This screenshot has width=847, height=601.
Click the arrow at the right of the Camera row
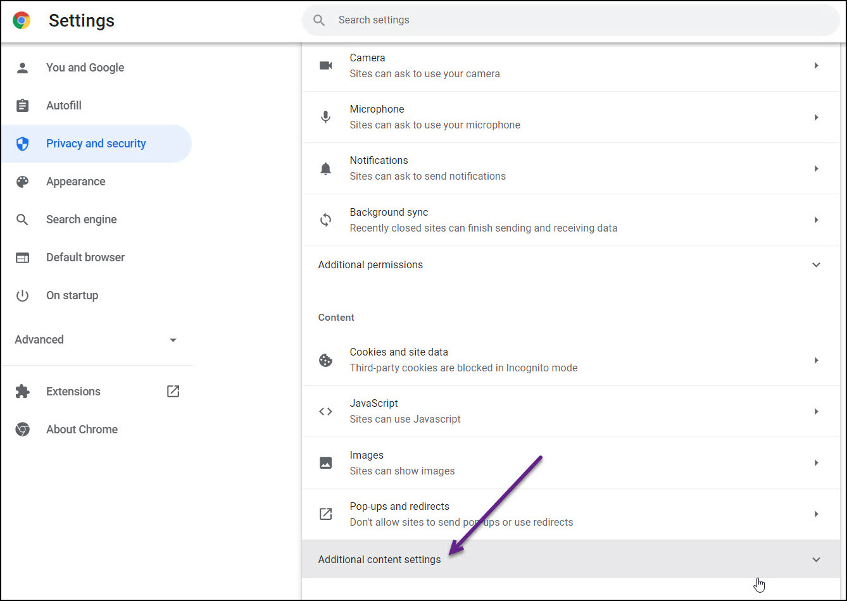817,66
